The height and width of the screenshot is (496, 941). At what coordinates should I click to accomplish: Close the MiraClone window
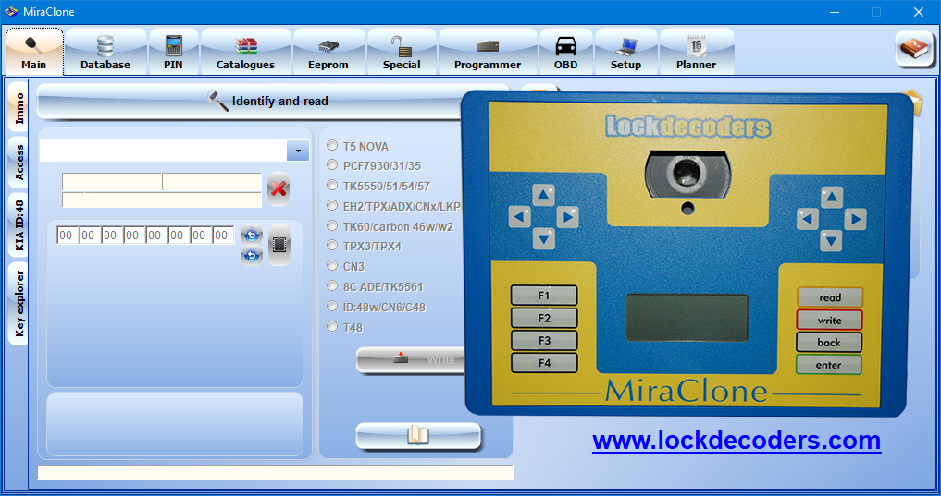[918, 12]
